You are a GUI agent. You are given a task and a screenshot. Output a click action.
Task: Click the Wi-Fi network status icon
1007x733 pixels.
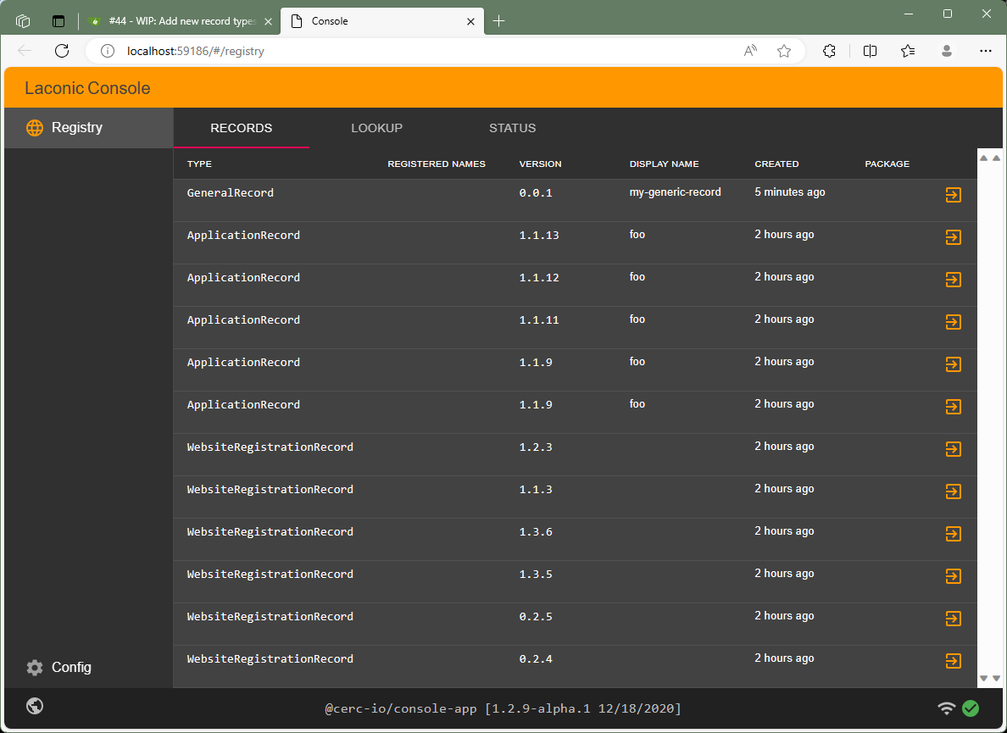[946, 708]
